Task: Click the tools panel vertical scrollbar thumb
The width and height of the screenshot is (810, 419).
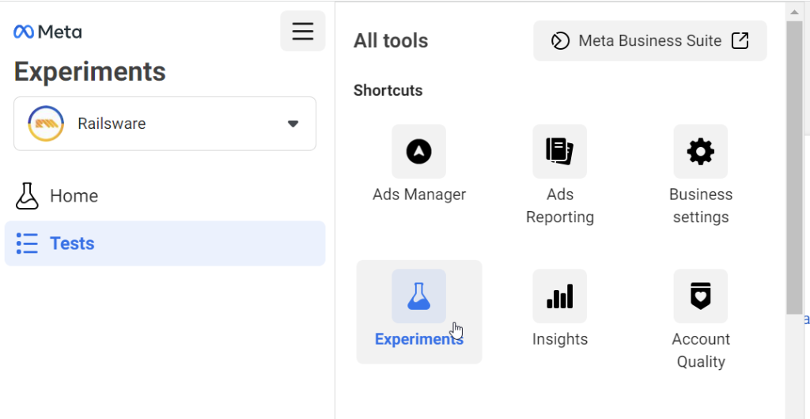Action: [x=794, y=166]
